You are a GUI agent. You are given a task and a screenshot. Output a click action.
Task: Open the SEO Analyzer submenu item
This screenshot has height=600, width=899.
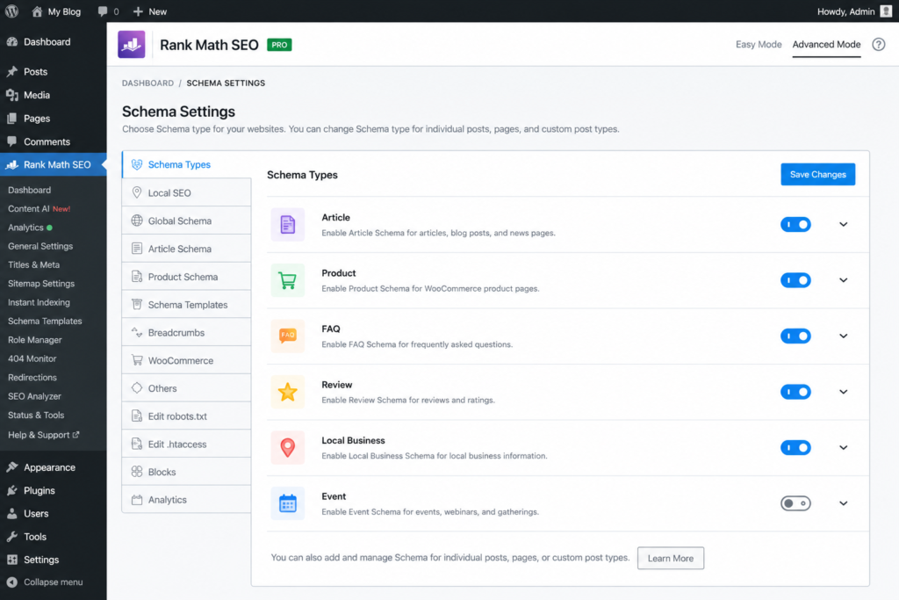coord(34,396)
